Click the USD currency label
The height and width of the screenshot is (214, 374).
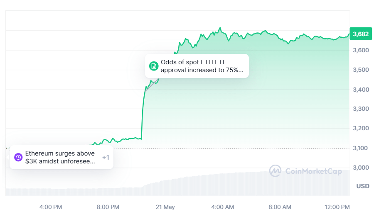tap(362, 186)
